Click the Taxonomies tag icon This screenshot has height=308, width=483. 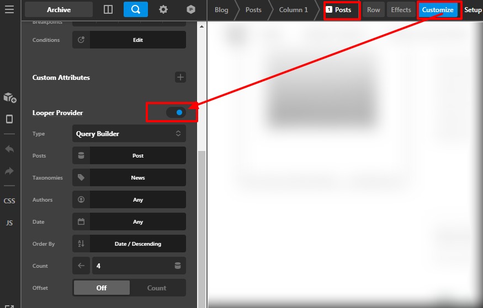click(81, 177)
